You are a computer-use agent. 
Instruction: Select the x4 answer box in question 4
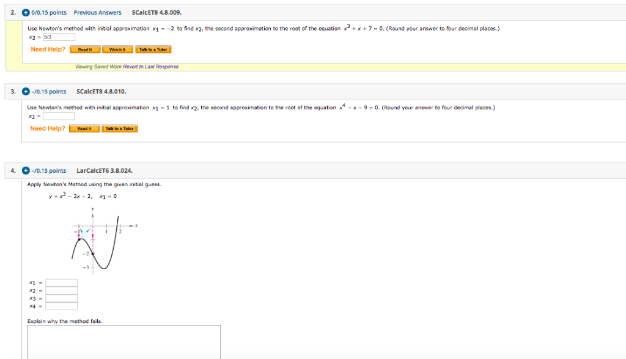61,307
